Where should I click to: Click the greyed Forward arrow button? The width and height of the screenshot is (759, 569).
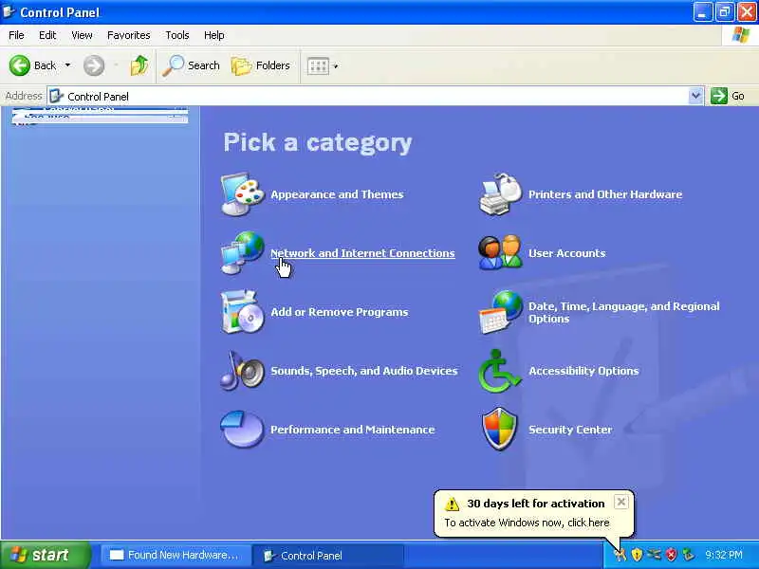click(x=94, y=65)
